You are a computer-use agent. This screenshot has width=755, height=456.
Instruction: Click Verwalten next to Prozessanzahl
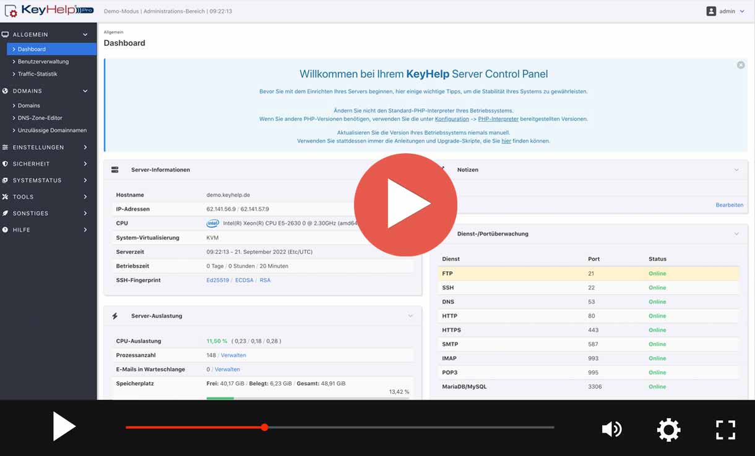(233, 355)
